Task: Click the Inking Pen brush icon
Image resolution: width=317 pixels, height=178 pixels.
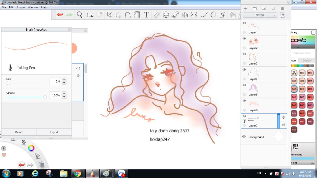Action: tap(10, 67)
